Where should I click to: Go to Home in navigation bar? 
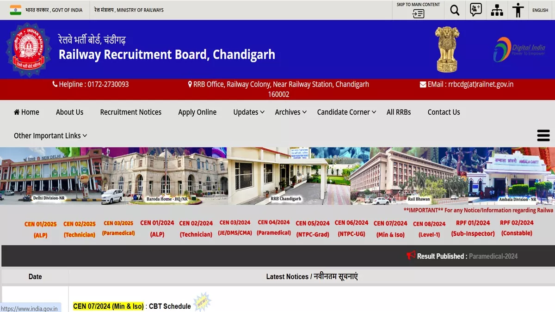(x=26, y=112)
